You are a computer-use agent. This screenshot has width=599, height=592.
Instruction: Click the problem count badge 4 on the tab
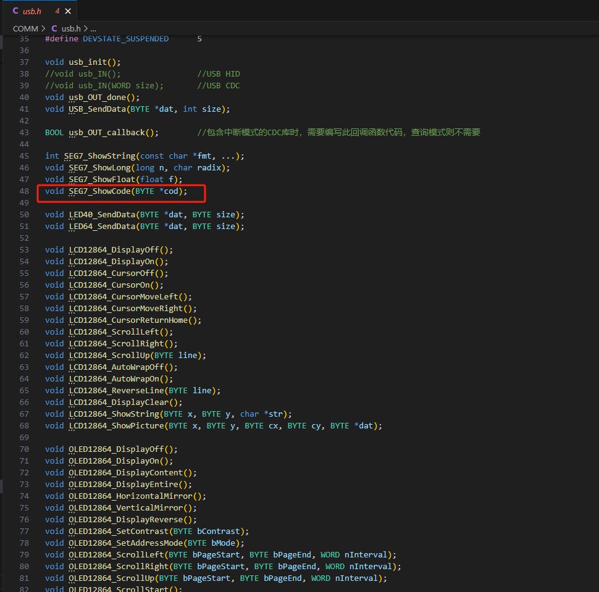[57, 12]
